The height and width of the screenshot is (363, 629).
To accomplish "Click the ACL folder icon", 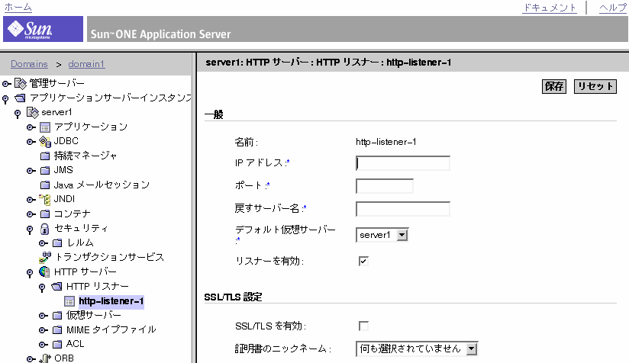I will tap(58, 344).
